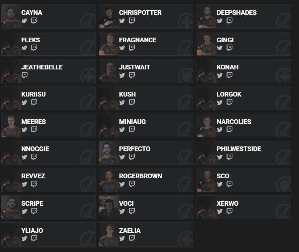Click Deepshades' Twitter bird icon

coord(220,21)
